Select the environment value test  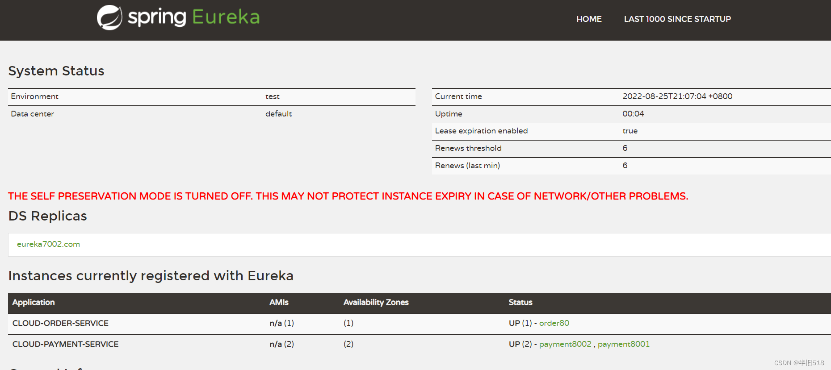tap(273, 96)
